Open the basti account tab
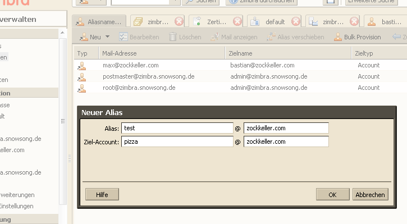Image resolution: width=407 pixels, height=224 pixels. 386,22
